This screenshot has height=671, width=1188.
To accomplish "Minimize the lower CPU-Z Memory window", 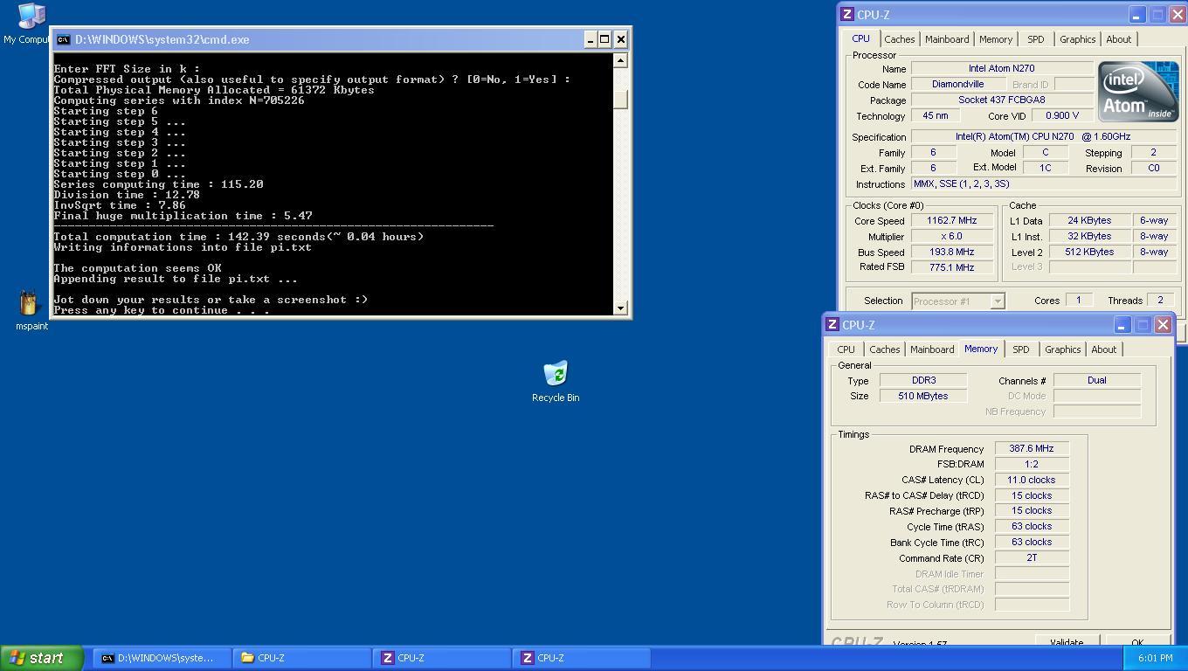I will click(1122, 325).
